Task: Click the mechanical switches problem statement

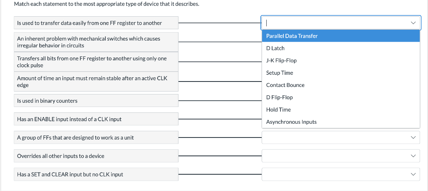Action: (x=96, y=42)
